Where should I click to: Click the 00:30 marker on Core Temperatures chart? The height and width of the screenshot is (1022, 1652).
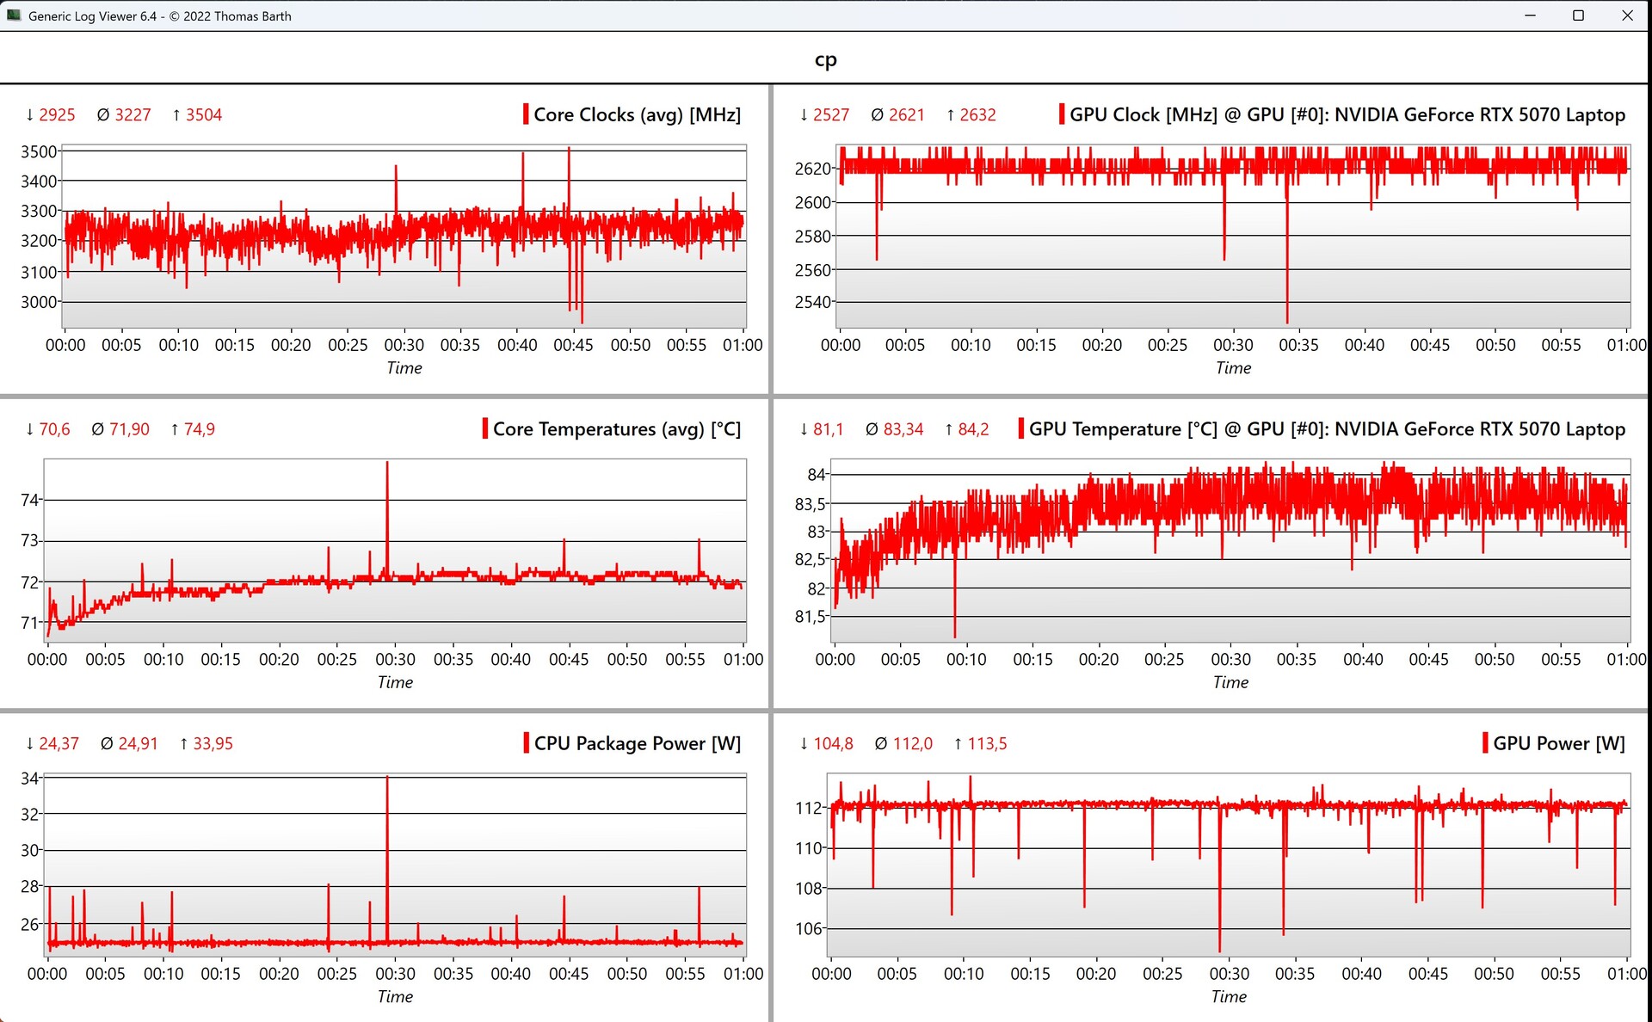(395, 659)
